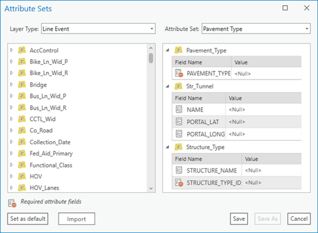Viewport: 318px width, 233px height.
Task: Click the Set as default button
Action: click(28, 219)
